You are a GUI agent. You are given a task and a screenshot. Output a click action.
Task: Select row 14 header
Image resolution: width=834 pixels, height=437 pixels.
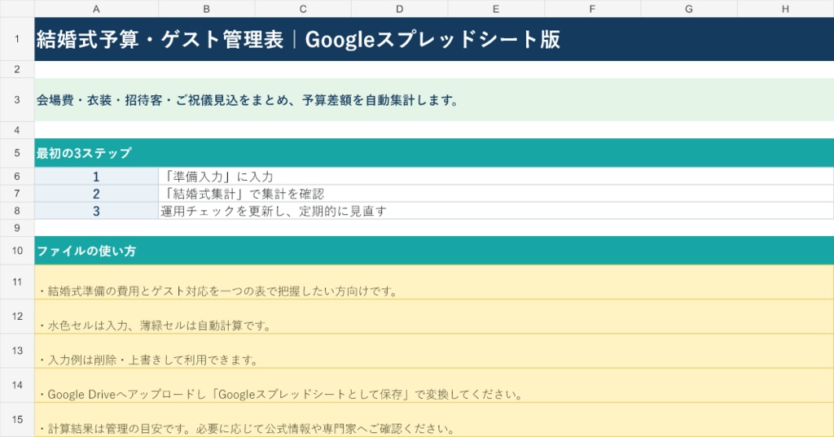click(17, 385)
